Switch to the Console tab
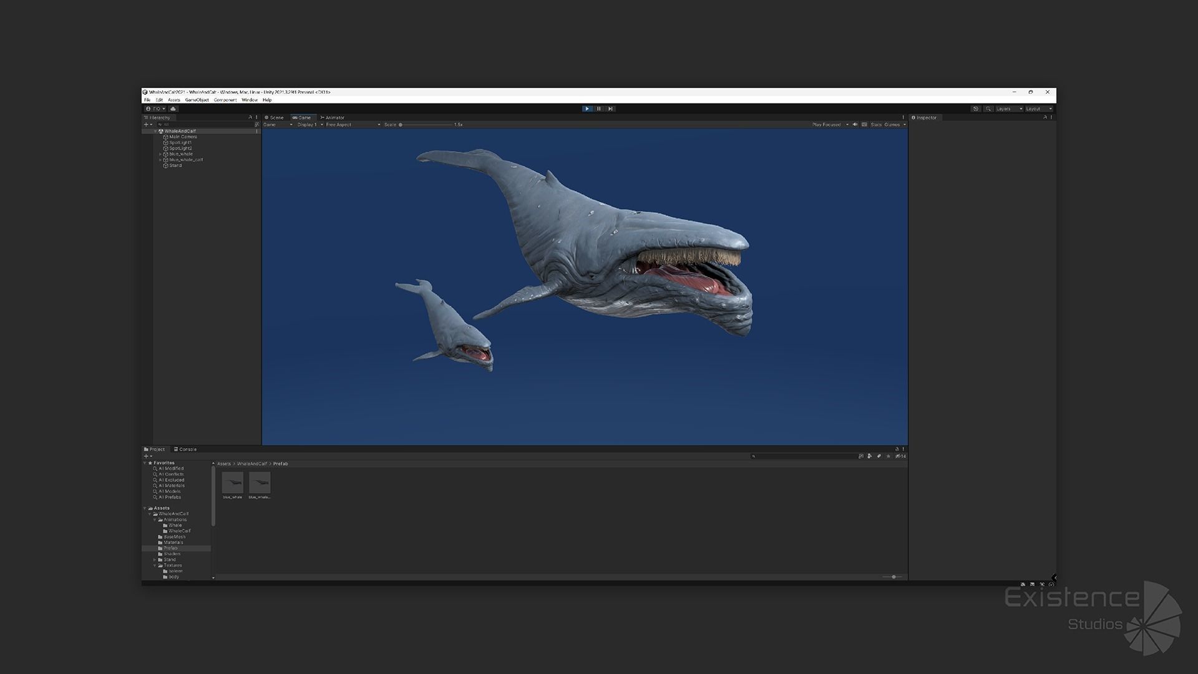1198x674 pixels. click(185, 449)
